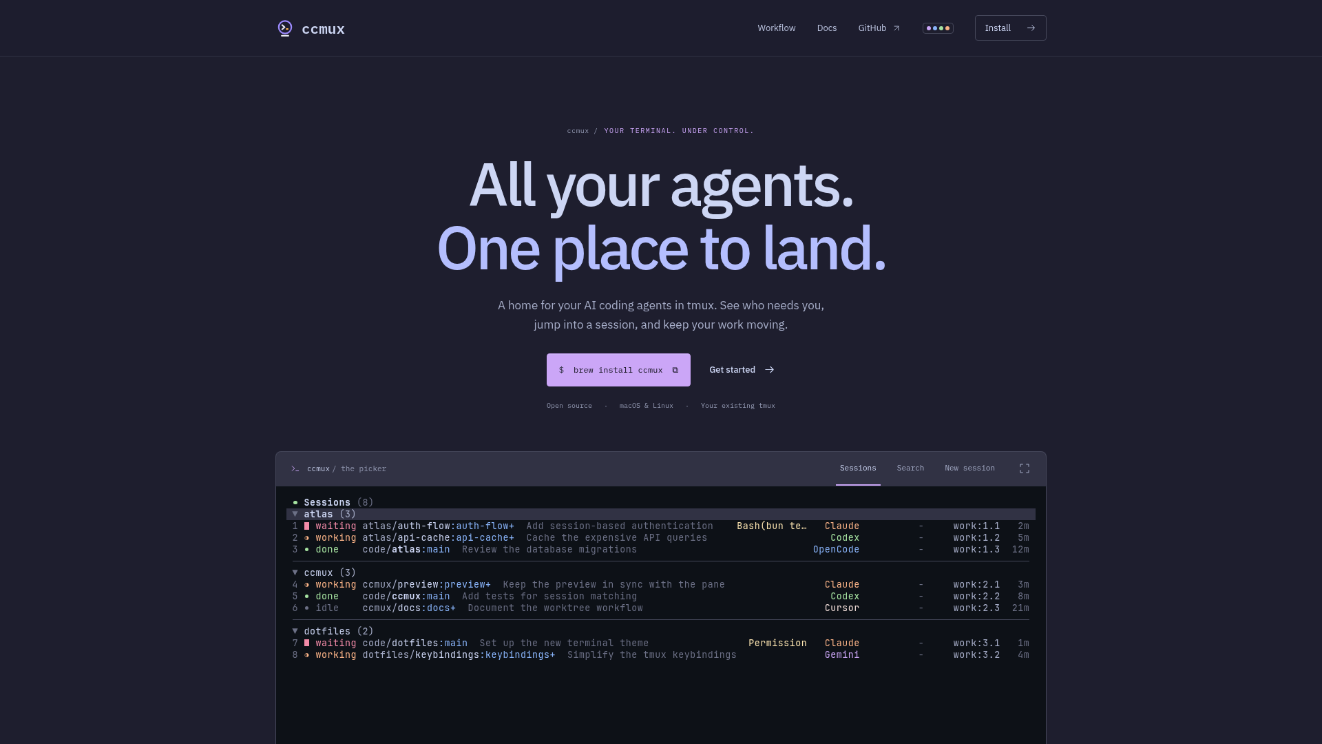Click the 'Add tests for session matching' description
Screen dimensions: 1322x744
549,597
